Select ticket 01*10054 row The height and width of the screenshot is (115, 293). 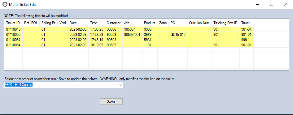click(129, 45)
